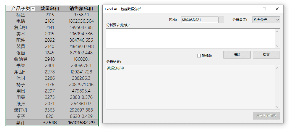Click the down arrow of 分析要求 scrollbar
This screenshot has width=289, height=130.
277,46
